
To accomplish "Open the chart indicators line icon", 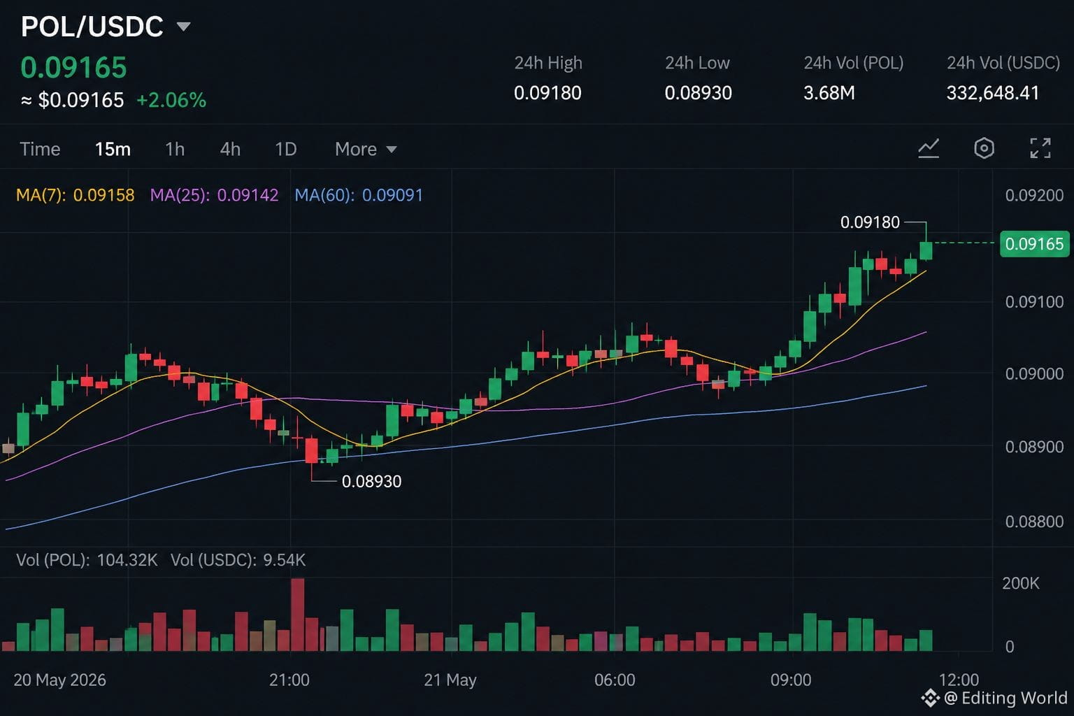I will [x=929, y=148].
